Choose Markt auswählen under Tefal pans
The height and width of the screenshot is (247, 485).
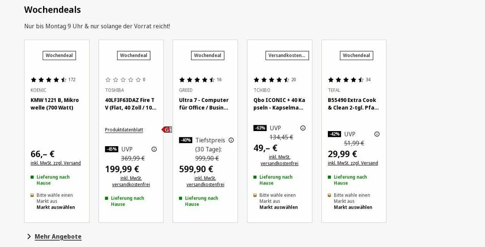click(353, 207)
